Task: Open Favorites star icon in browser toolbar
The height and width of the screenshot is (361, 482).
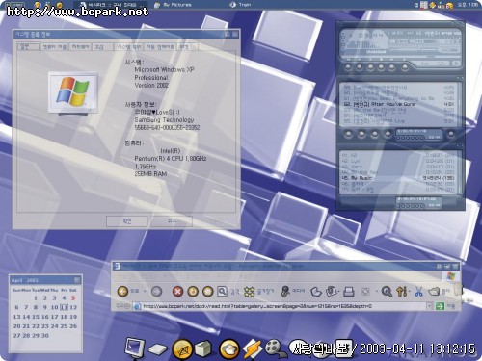Action: pyautogui.click(x=249, y=292)
